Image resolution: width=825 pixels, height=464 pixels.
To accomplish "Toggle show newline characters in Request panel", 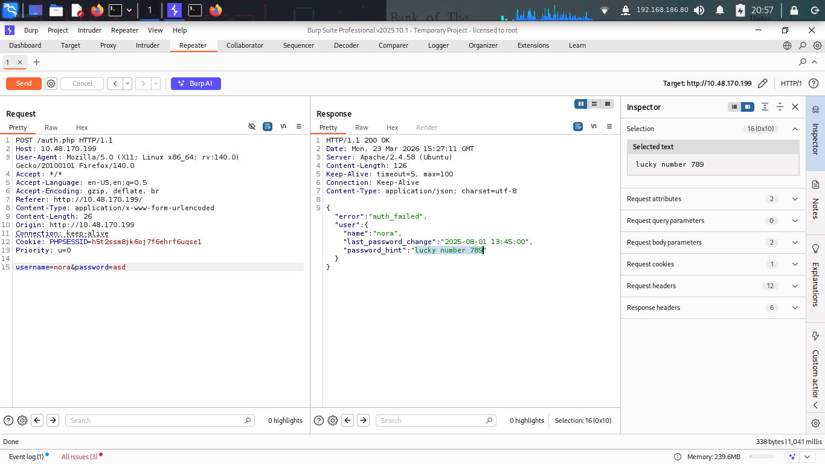I will (x=283, y=127).
